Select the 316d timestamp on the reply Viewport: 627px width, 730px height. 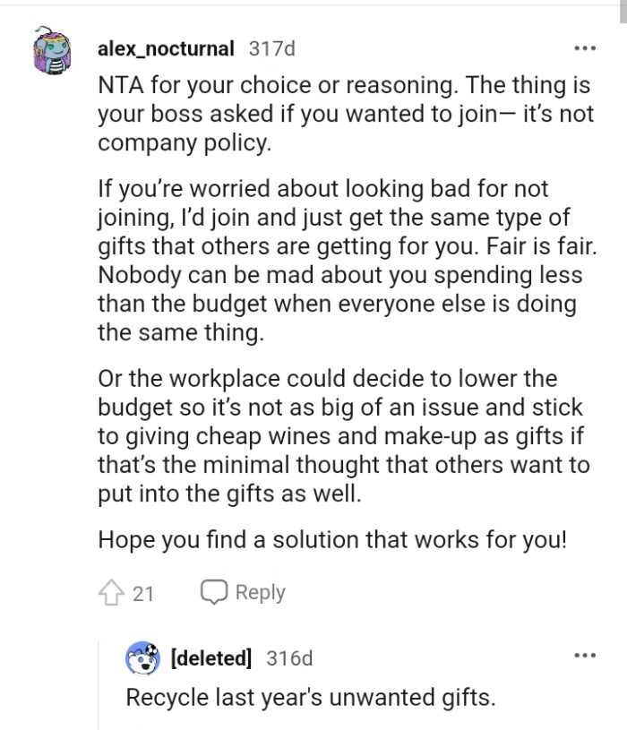(291, 658)
